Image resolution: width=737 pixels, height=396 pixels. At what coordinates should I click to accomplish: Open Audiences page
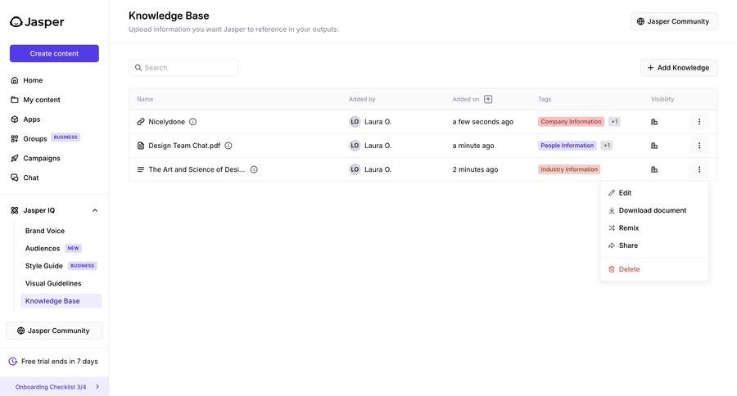pyautogui.click(x=43, y=248)
